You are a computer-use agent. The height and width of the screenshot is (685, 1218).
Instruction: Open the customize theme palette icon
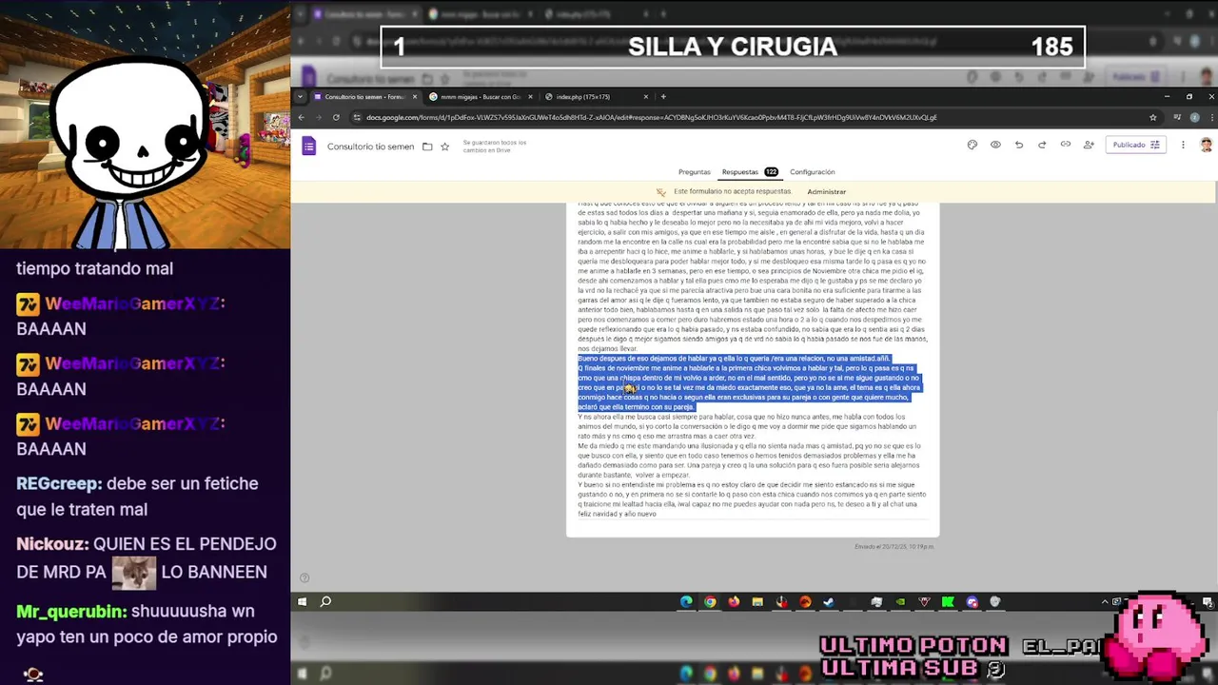pos(972,145)
